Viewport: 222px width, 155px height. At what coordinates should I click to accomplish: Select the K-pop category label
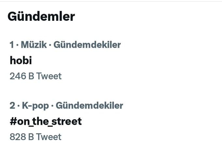[35, 106]
